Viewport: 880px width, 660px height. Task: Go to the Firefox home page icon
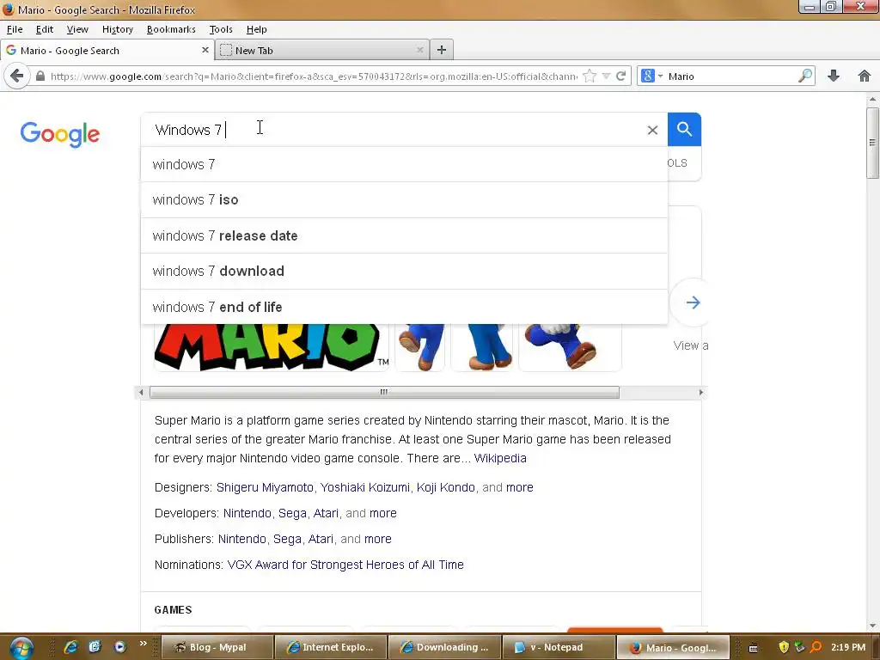tap(865, 76)
